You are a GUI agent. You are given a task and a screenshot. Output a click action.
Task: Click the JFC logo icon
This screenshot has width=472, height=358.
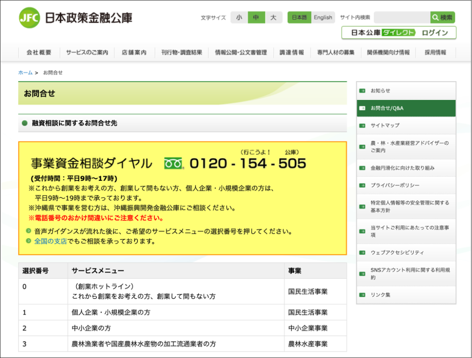coord(29,18)
